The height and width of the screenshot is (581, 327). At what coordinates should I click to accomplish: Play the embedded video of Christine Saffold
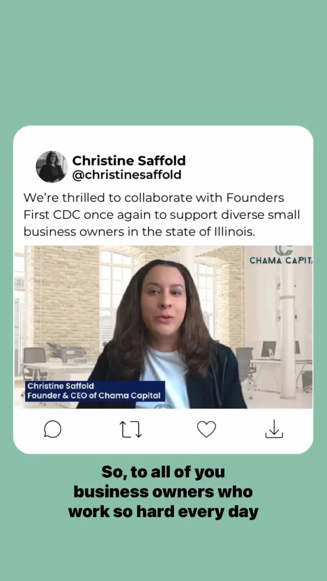tap(163, 327)
